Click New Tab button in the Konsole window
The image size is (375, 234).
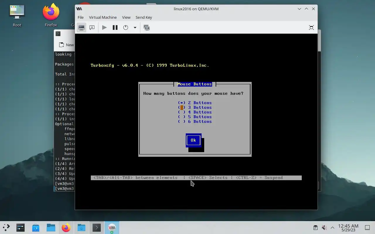point(67,45)
